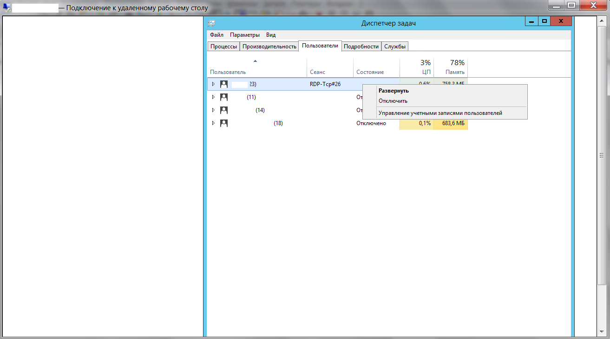This screenshot has width=610, height=339.
Task: Expand the user entry with (14) processes
Action: click(x=213, y=110)
